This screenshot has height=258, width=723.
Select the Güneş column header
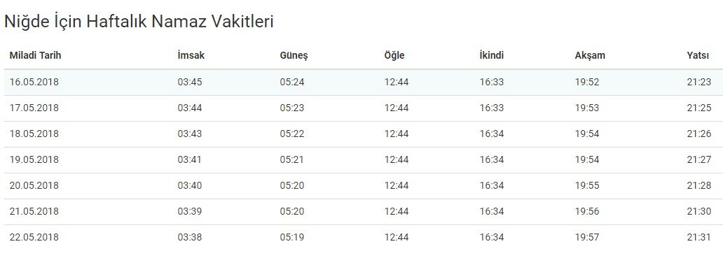294,56
